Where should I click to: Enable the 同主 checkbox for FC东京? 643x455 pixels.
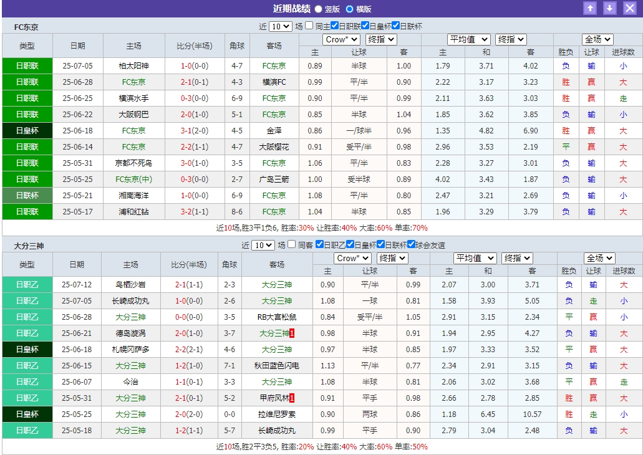[x=309, y=26]
